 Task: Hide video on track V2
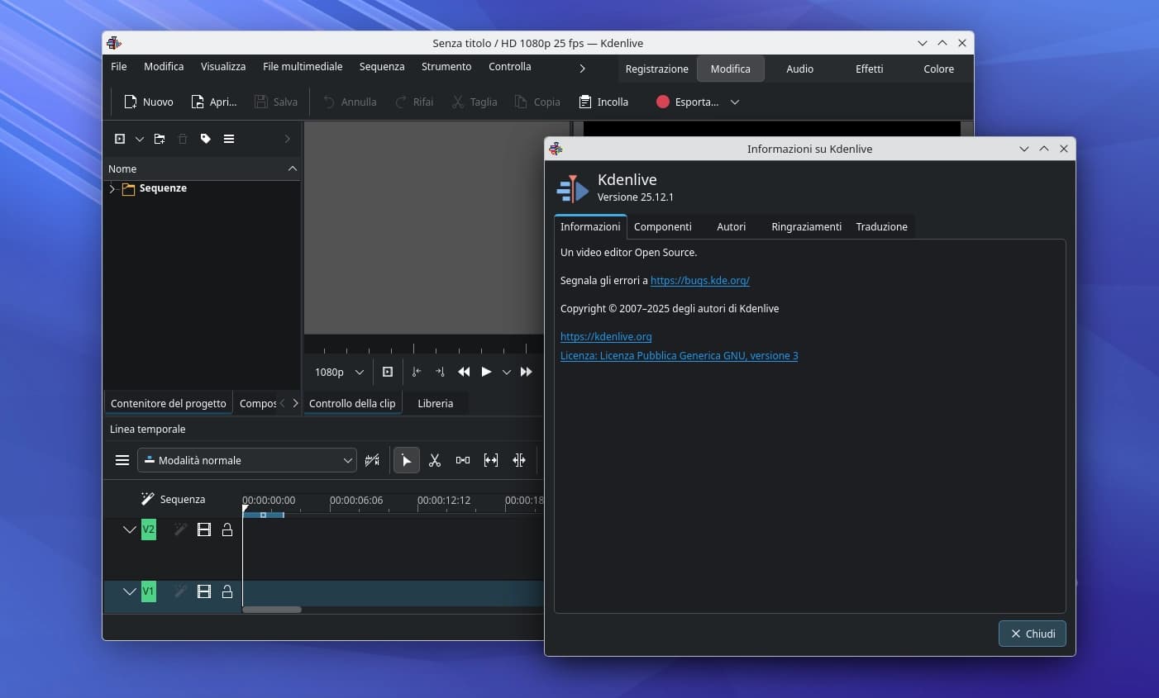click(x=204, y=529)
